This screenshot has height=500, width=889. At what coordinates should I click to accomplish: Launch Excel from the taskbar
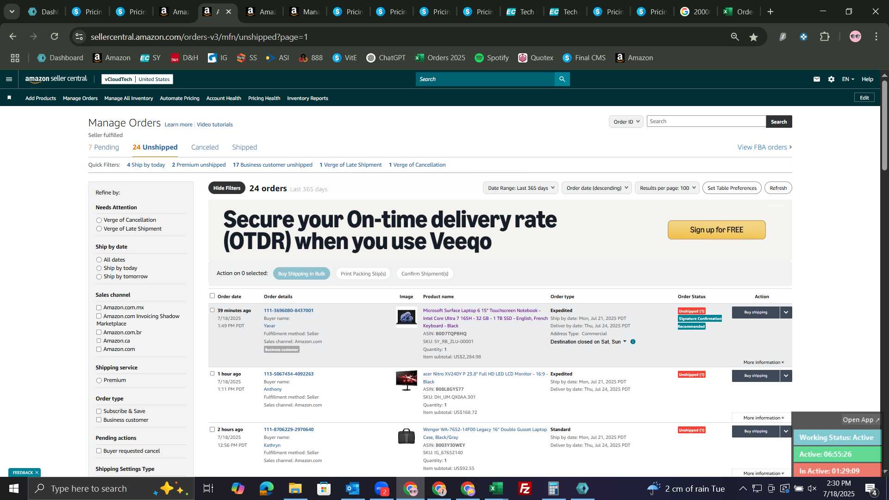coord(496,488)
